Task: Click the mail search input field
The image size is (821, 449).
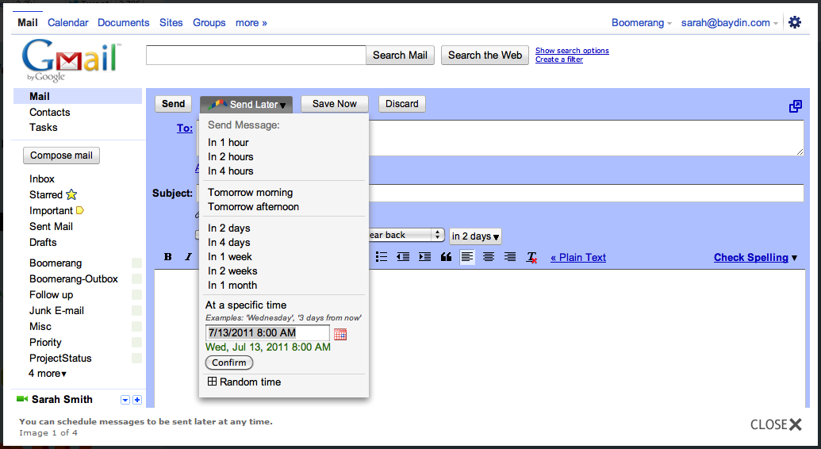Action: pos(256,55)
